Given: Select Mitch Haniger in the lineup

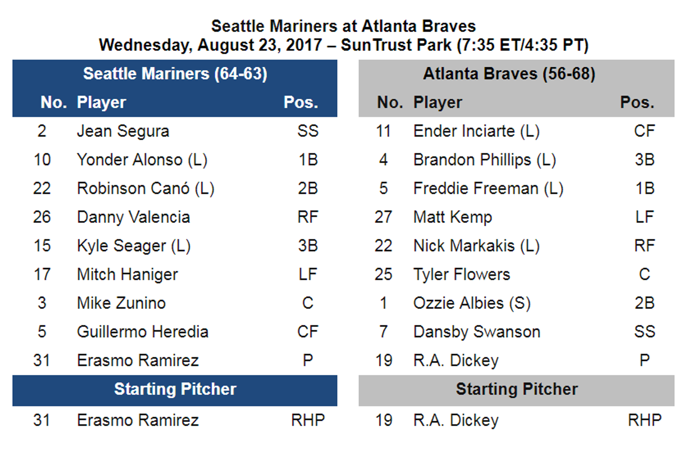Looking at the screenshot, I should click(127, 275).
